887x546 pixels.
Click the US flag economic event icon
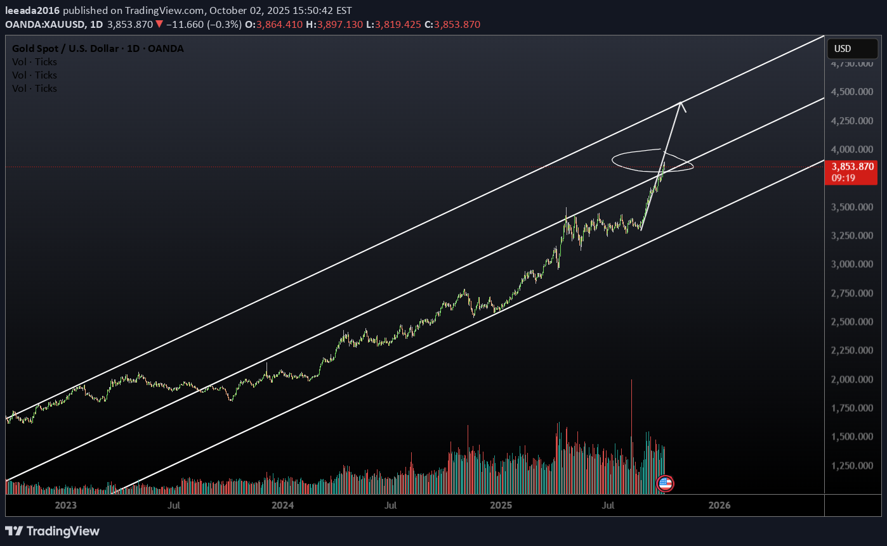(x=664, y=484)
